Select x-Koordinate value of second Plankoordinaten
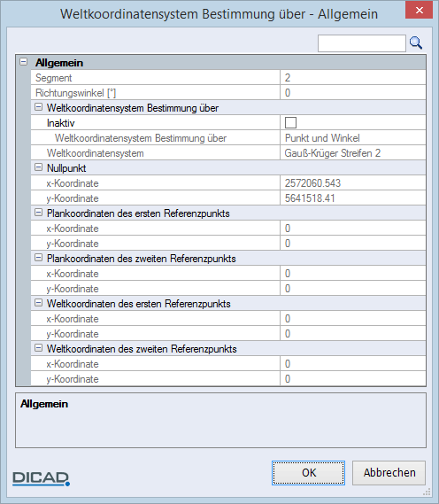 tap(353, 273)
